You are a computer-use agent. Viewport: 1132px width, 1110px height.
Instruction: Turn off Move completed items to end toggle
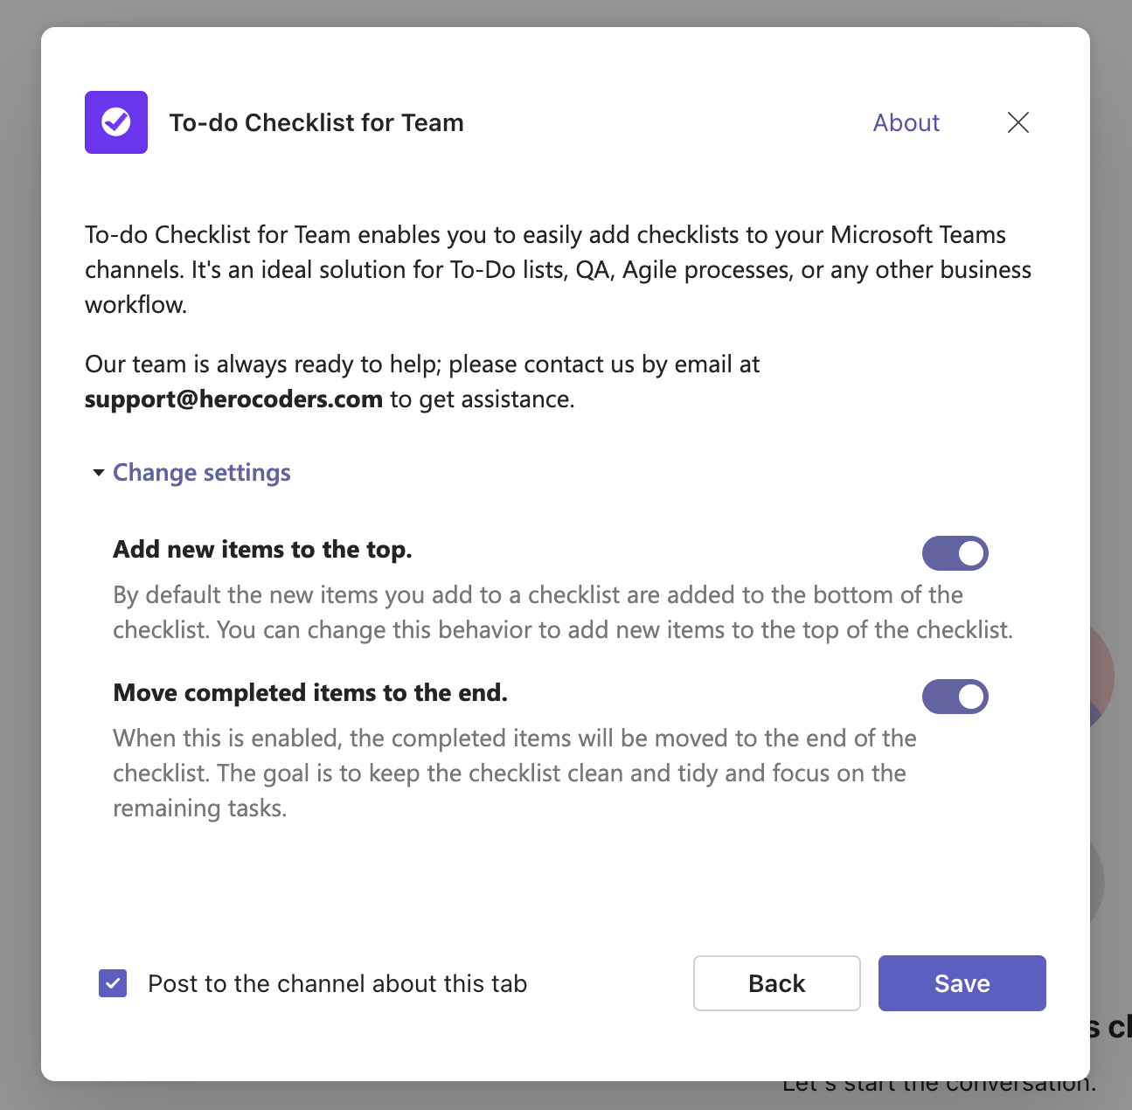[x=955, y=697]
